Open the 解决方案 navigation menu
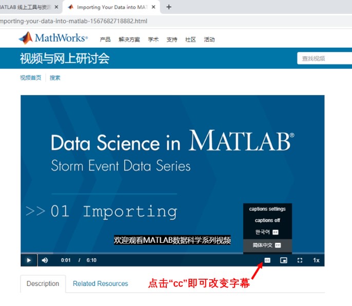The height and width of the screenshot is (306, 352). [x=129, y=40]
